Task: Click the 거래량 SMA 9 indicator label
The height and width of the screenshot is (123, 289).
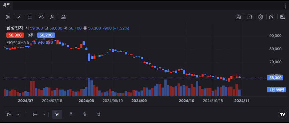Action: pos(18,42)
